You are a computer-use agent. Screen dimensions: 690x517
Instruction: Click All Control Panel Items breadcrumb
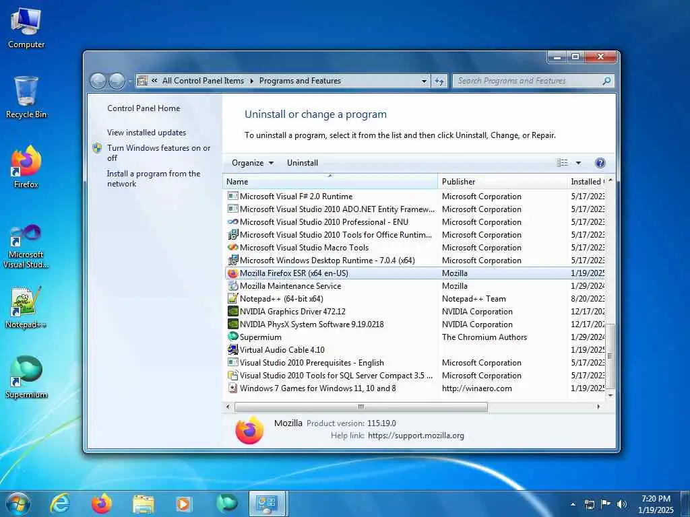203,81
